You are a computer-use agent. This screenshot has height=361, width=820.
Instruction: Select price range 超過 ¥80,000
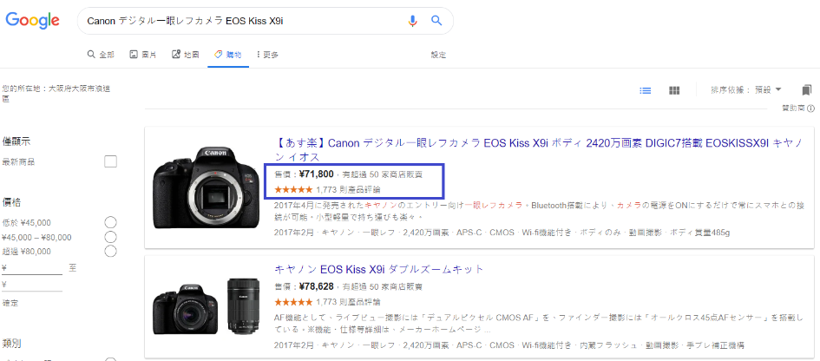click(x=110, y=252)
